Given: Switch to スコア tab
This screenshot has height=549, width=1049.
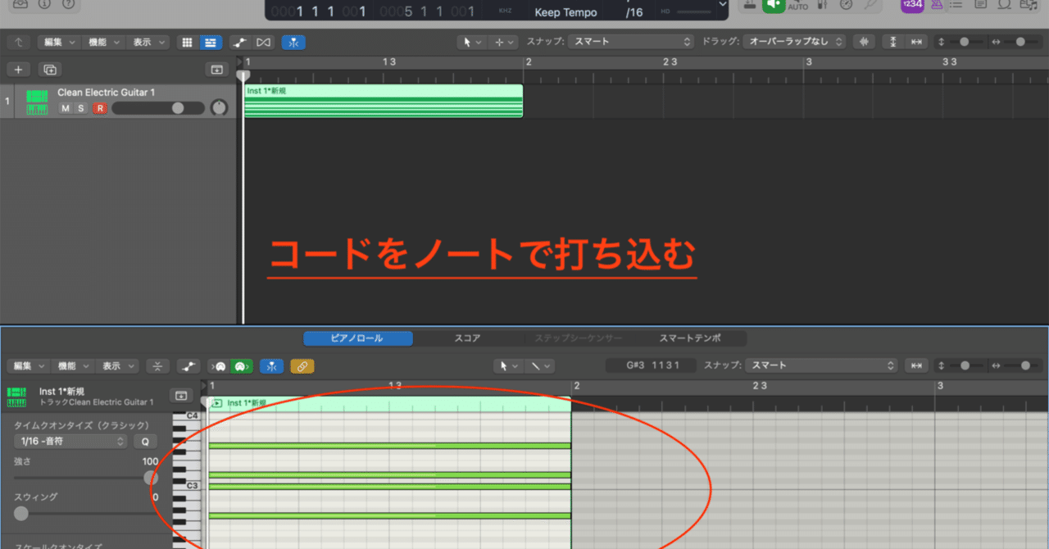Looking at the screenshot, I should click(467, 338).
